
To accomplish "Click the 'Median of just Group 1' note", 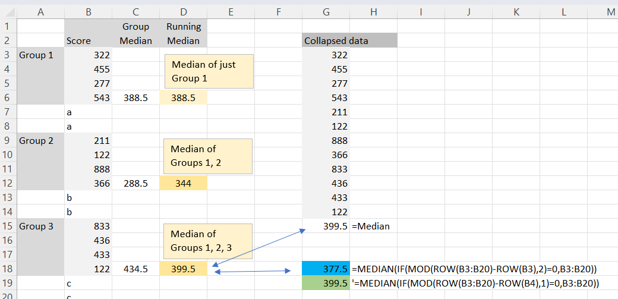I will [x=209, y=71].
